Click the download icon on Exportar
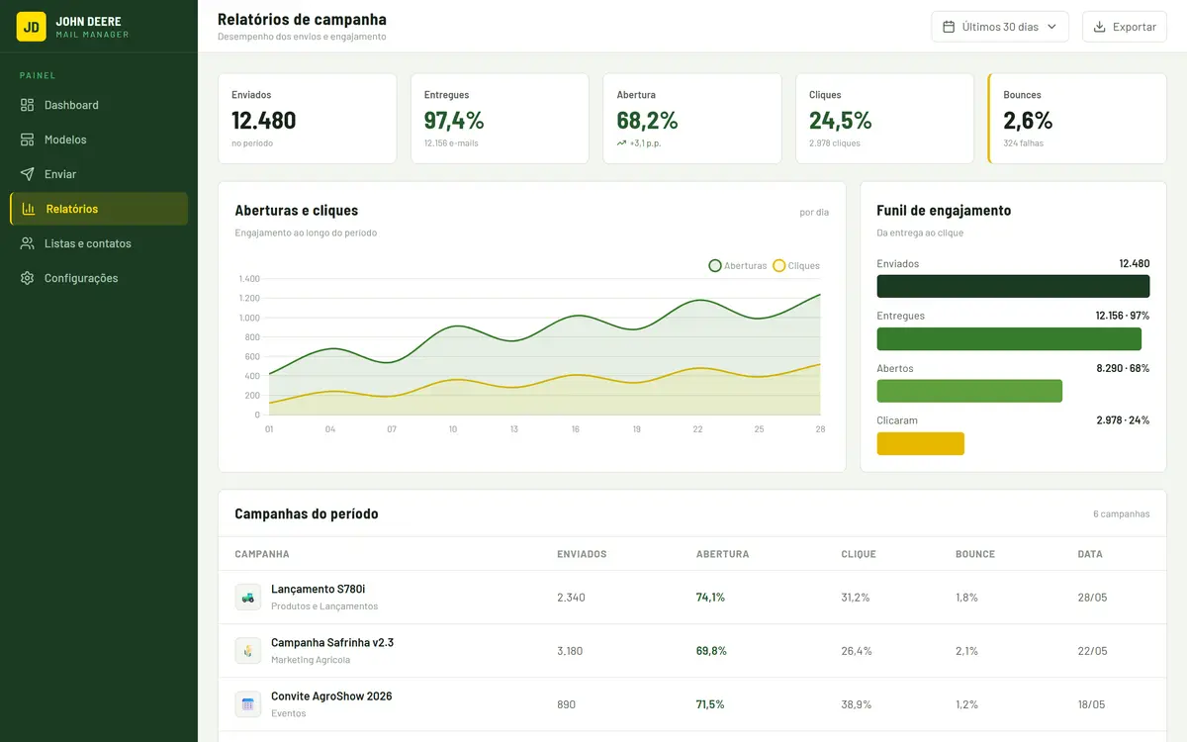 (x=1100, y=27)
